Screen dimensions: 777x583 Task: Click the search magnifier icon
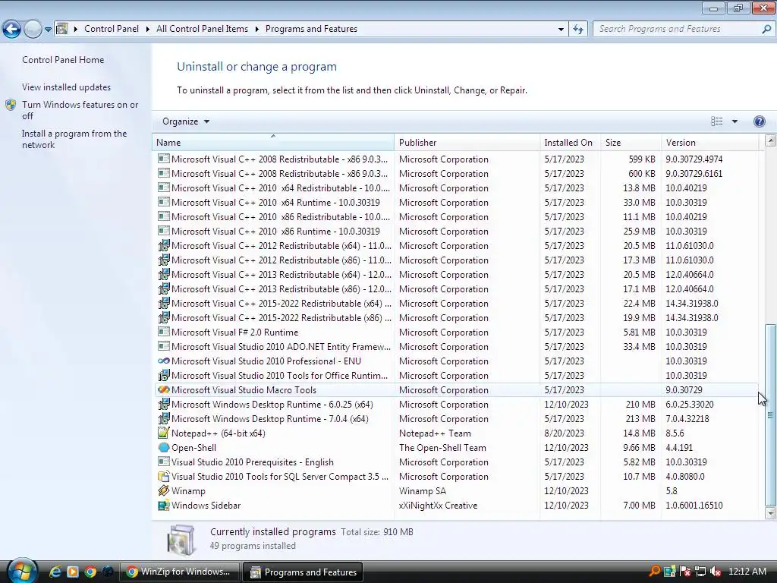(766, 29)
